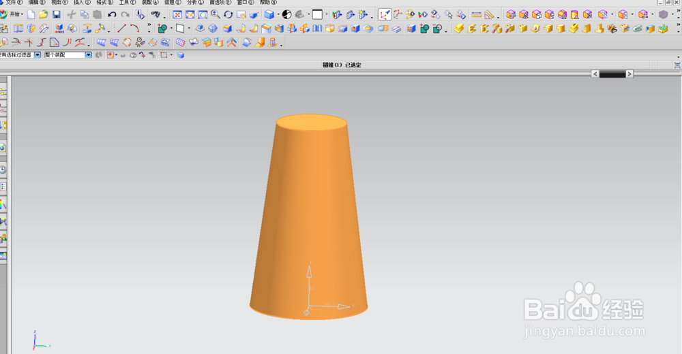Open the 分析 (Analysis) menu

(195, 2)
